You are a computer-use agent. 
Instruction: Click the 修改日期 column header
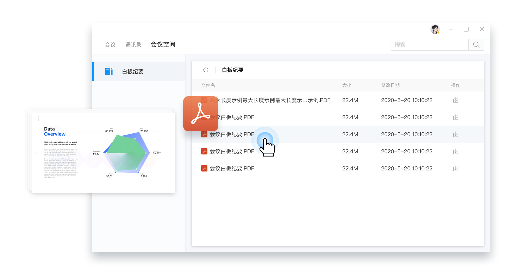point(391,85)
